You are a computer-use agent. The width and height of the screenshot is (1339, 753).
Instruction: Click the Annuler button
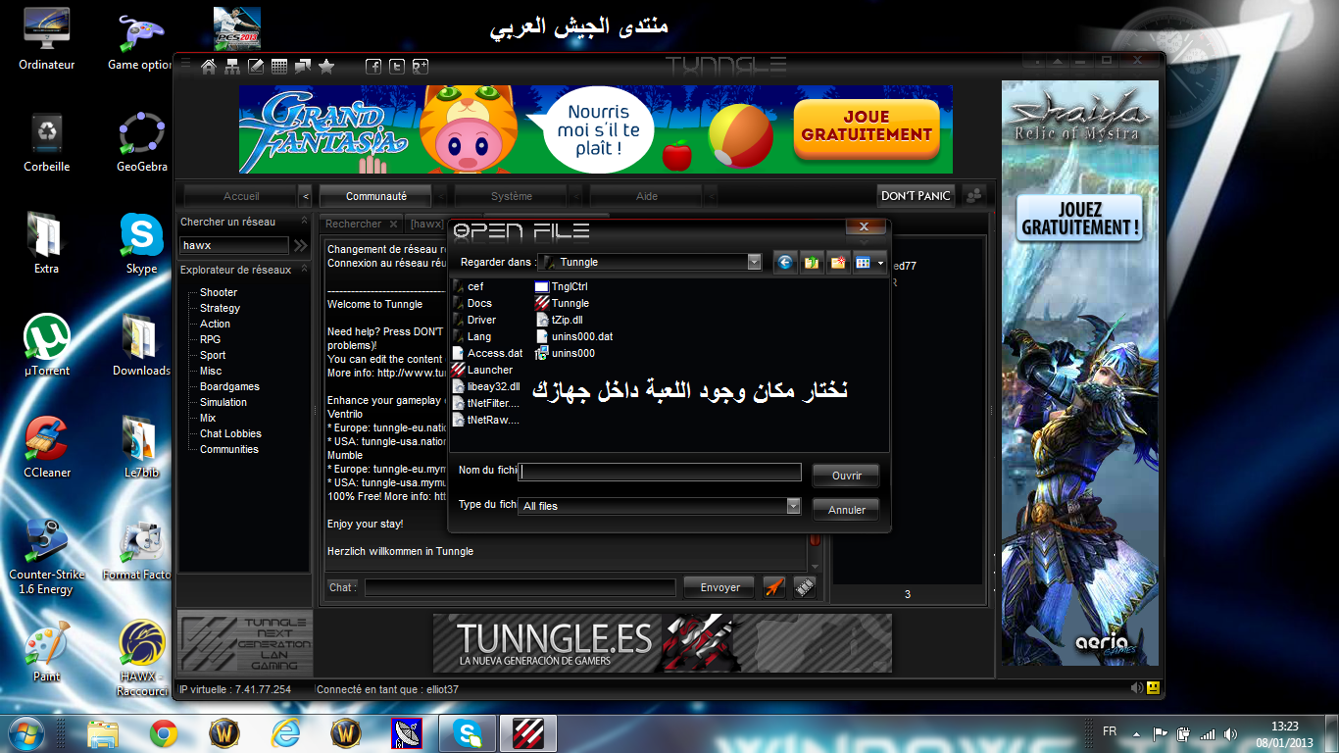click(x=846, y=510)
